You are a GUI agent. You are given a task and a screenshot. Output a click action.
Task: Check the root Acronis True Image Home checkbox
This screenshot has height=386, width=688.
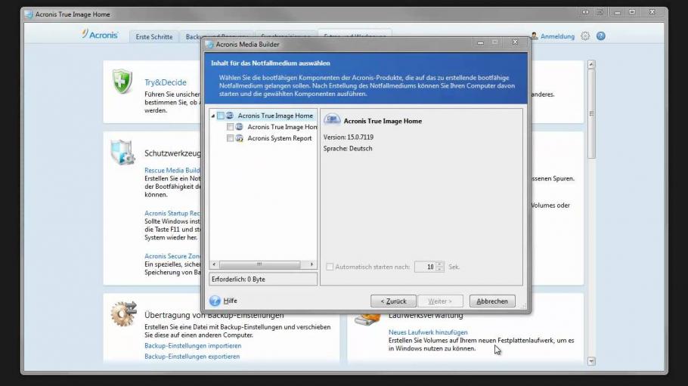click(x=221, y=116)
